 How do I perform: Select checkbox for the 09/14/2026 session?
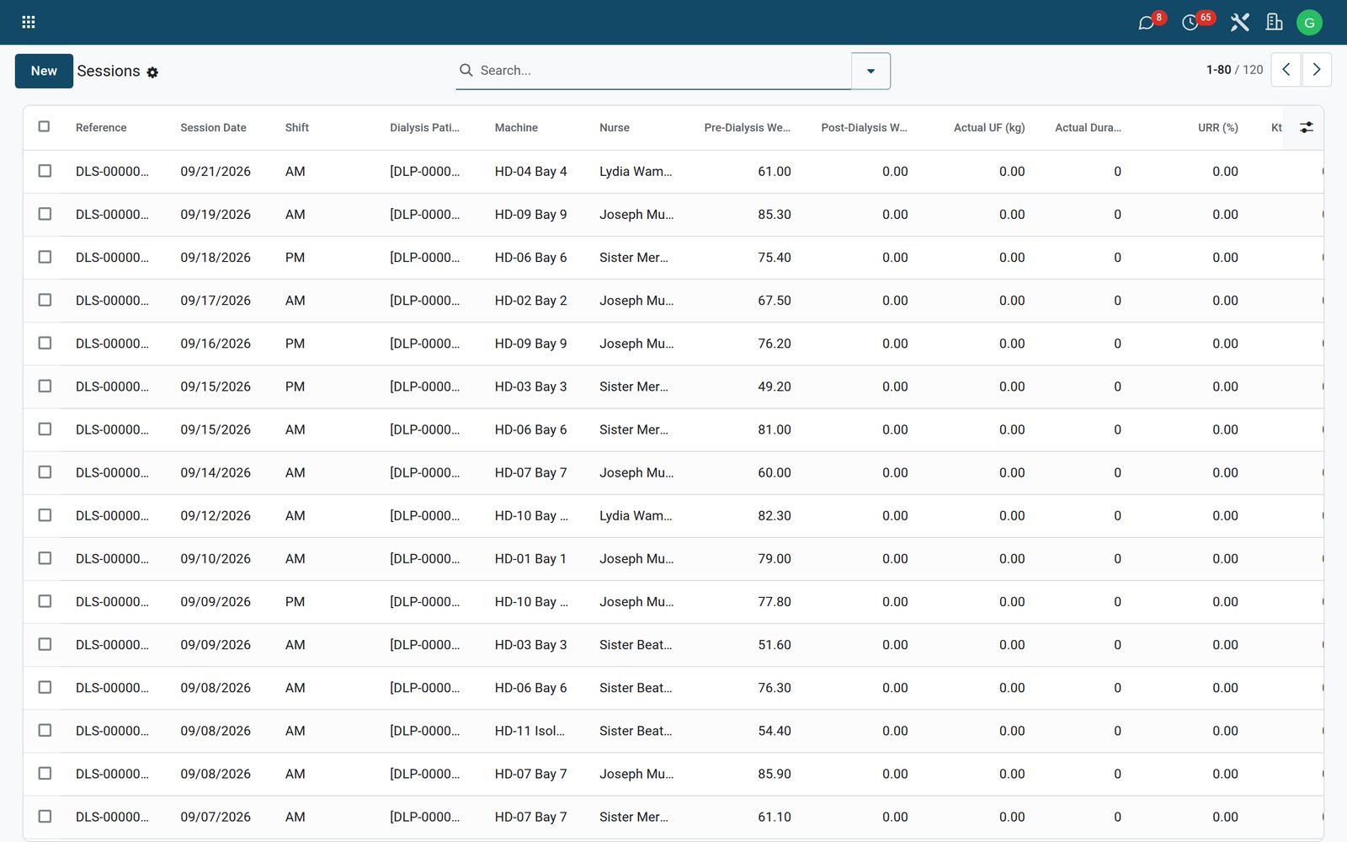click(x=45, y=472)
